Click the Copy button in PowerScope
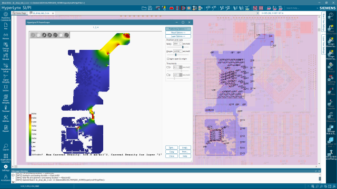This screenshot has width=337, height=189. (172, 152)
